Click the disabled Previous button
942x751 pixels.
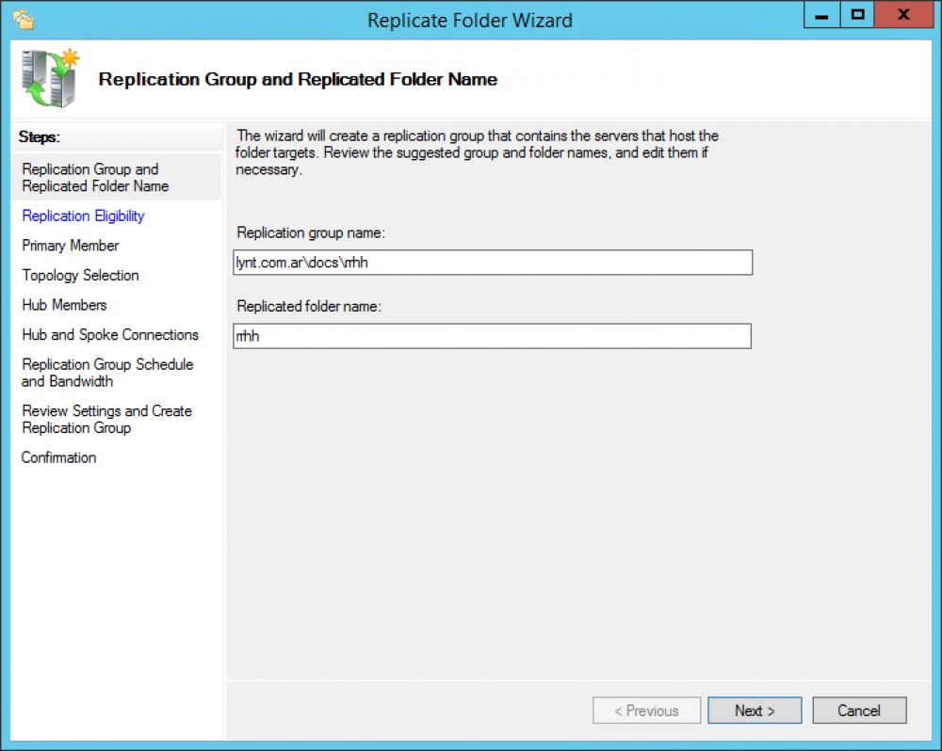tap(646, 711)
